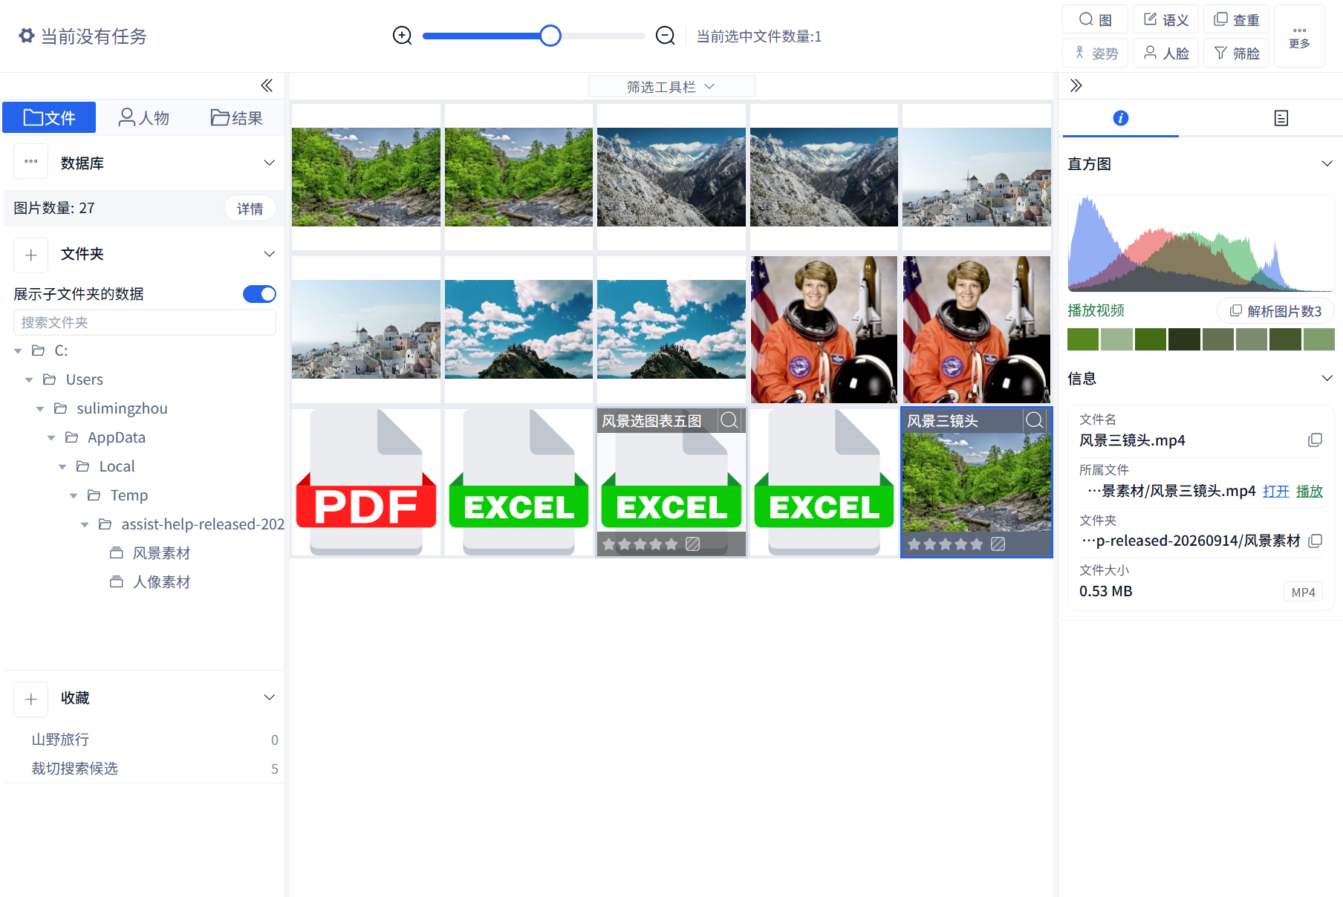Switch to the 人物 tab
This screenshot has width=1343, height=897.
[x=144, y=117]
